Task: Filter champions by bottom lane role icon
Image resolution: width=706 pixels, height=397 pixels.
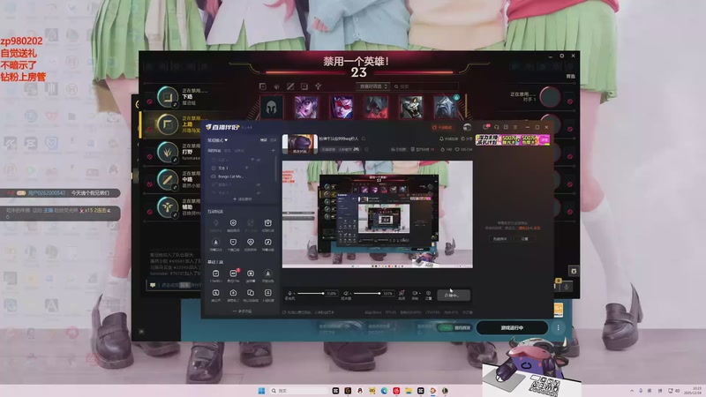Action: (x=304, y=86)
